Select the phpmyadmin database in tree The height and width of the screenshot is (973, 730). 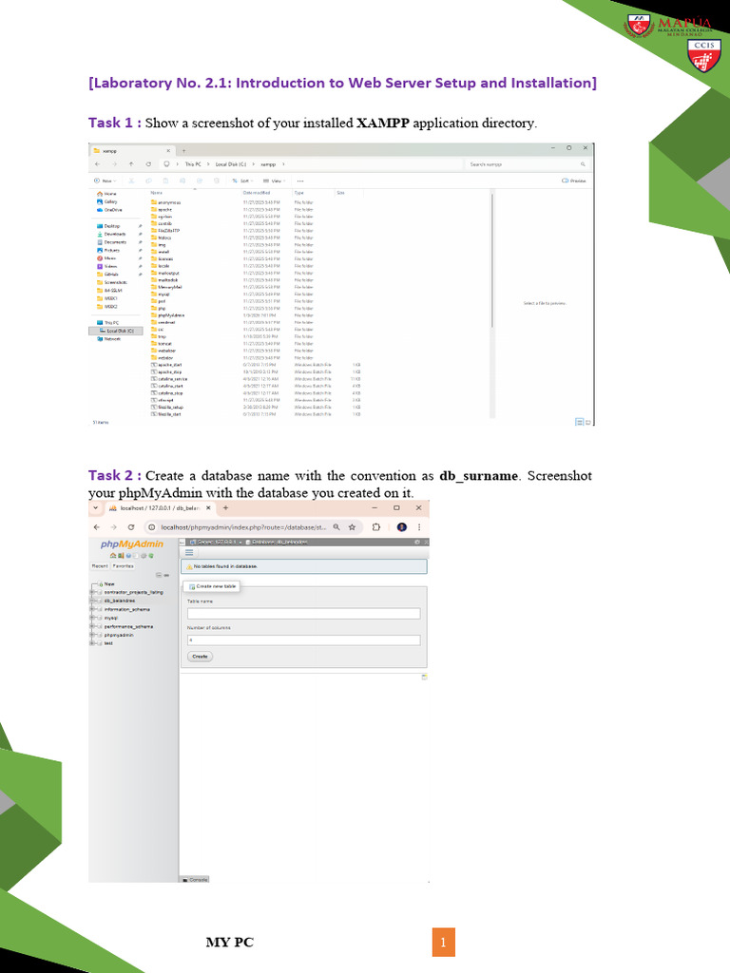[119, 636]
